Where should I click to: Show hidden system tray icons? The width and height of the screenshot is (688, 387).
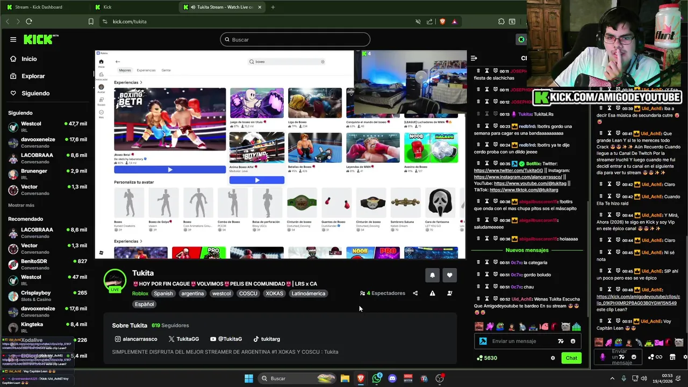[612, 378]
